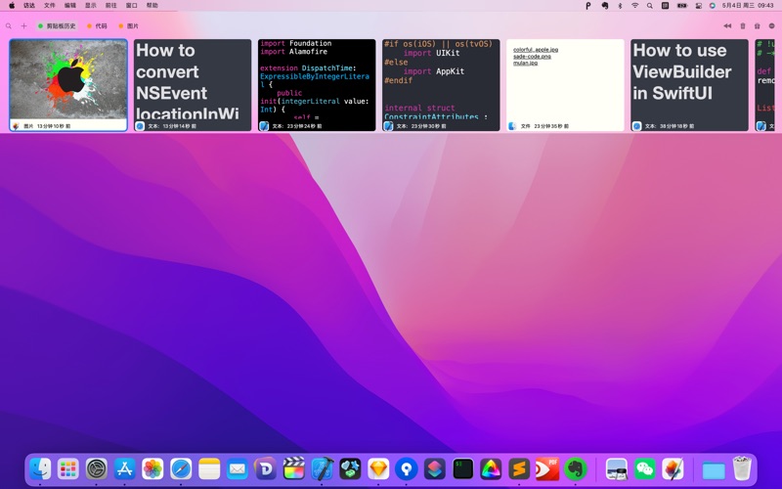Image resolution: width=782 pixels, height=489 pixels.
Task: Click the first trash icon in clipboard toolbar
Action: 742,26
